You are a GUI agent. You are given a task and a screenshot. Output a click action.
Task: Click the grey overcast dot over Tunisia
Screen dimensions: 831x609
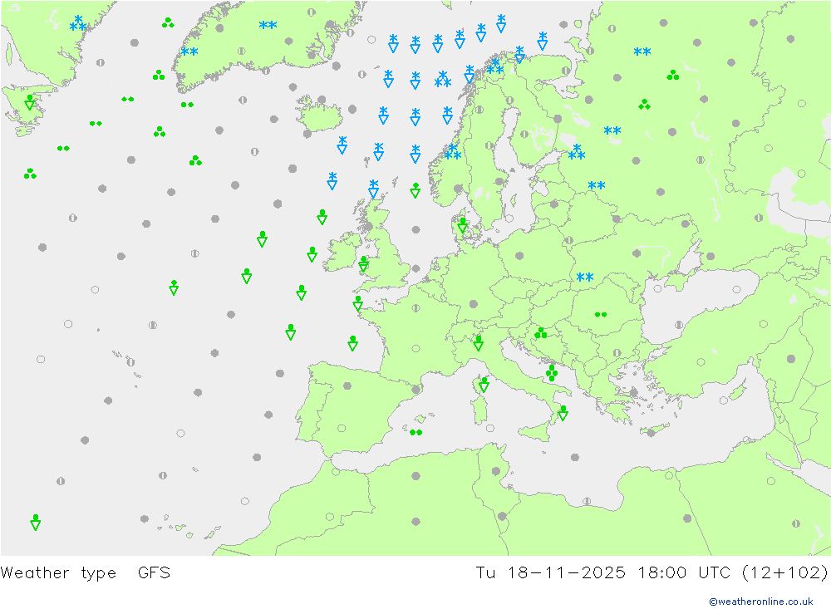(496, 471)
